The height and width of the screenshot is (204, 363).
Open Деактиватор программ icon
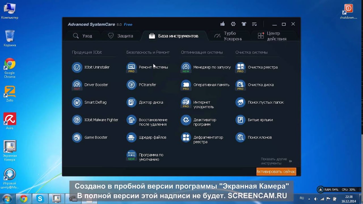pyautogui.click(x=186, y=120)
